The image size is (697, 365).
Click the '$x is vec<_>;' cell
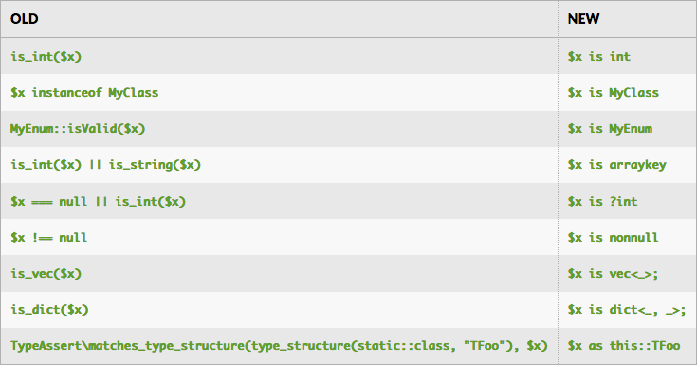pyautogui.click(x=613, y=274)
